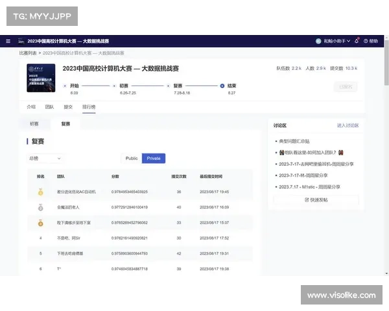Select the 介绍 tab
Image resolution: width=389 pixels, height=311 pixels.
point(31,106)
